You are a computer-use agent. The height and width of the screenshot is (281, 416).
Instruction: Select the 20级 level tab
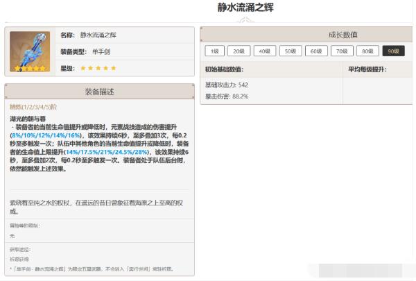click(239, 51)
